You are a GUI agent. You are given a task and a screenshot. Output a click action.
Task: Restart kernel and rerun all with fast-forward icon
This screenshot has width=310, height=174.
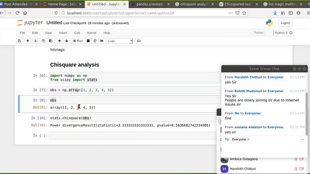[102, 41]
